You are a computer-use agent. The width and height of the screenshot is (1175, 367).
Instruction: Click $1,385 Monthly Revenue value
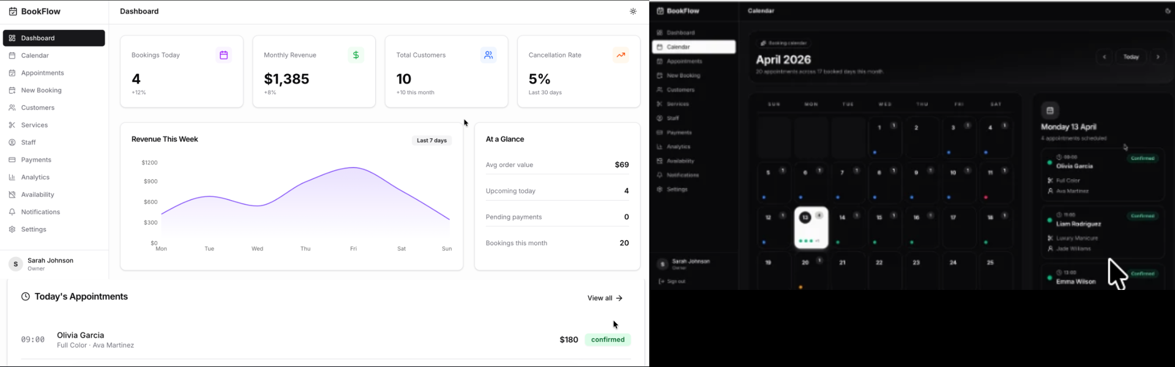click(x=286, y=79)
